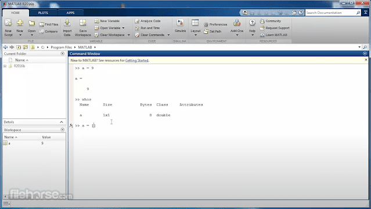Click Set Path

click(x=212, y=31)
